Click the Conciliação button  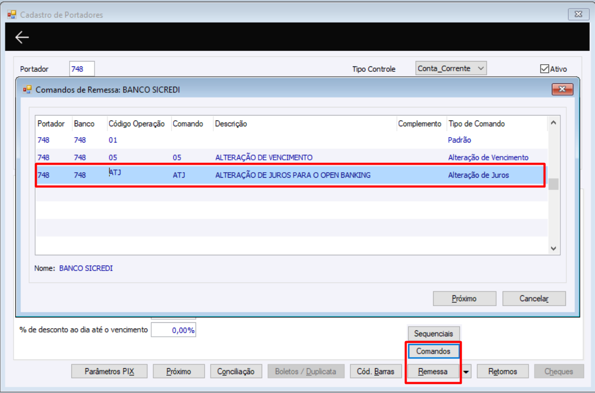tap(236, 371)
